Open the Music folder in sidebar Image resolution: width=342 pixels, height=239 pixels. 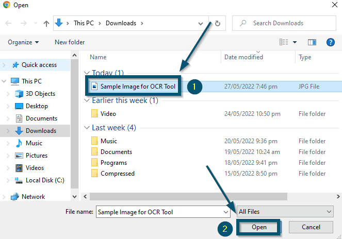34,143
